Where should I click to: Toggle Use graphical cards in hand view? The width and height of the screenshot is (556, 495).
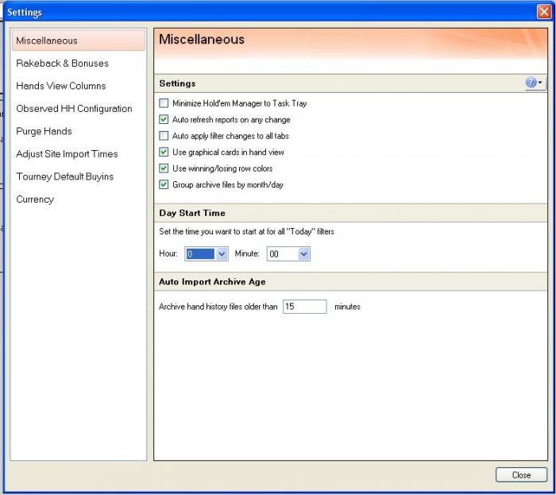tap(164, 152)
